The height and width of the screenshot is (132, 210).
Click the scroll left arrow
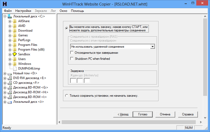pos(59,122)
